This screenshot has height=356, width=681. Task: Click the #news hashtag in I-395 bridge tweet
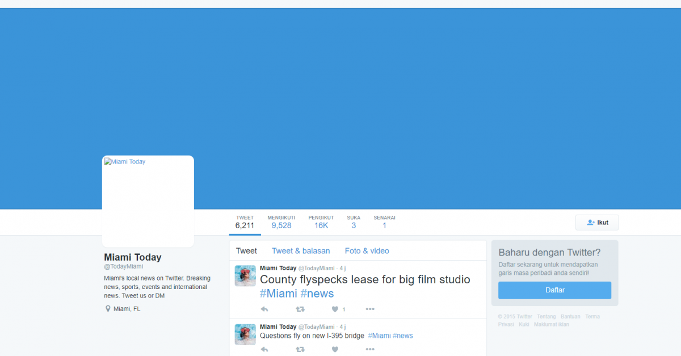(x=403, y=336)
